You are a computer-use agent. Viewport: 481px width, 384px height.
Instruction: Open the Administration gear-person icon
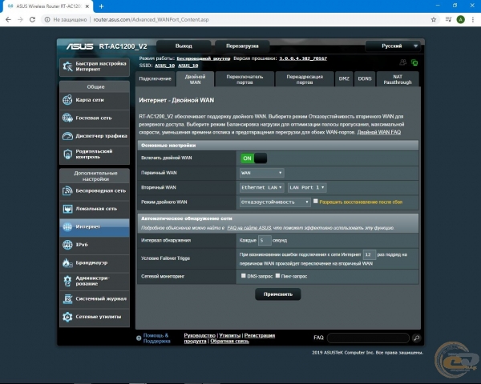tap(67, 281)
